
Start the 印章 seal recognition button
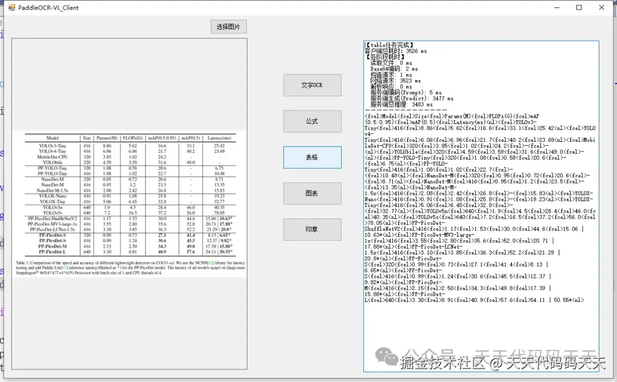click(312, 229)
